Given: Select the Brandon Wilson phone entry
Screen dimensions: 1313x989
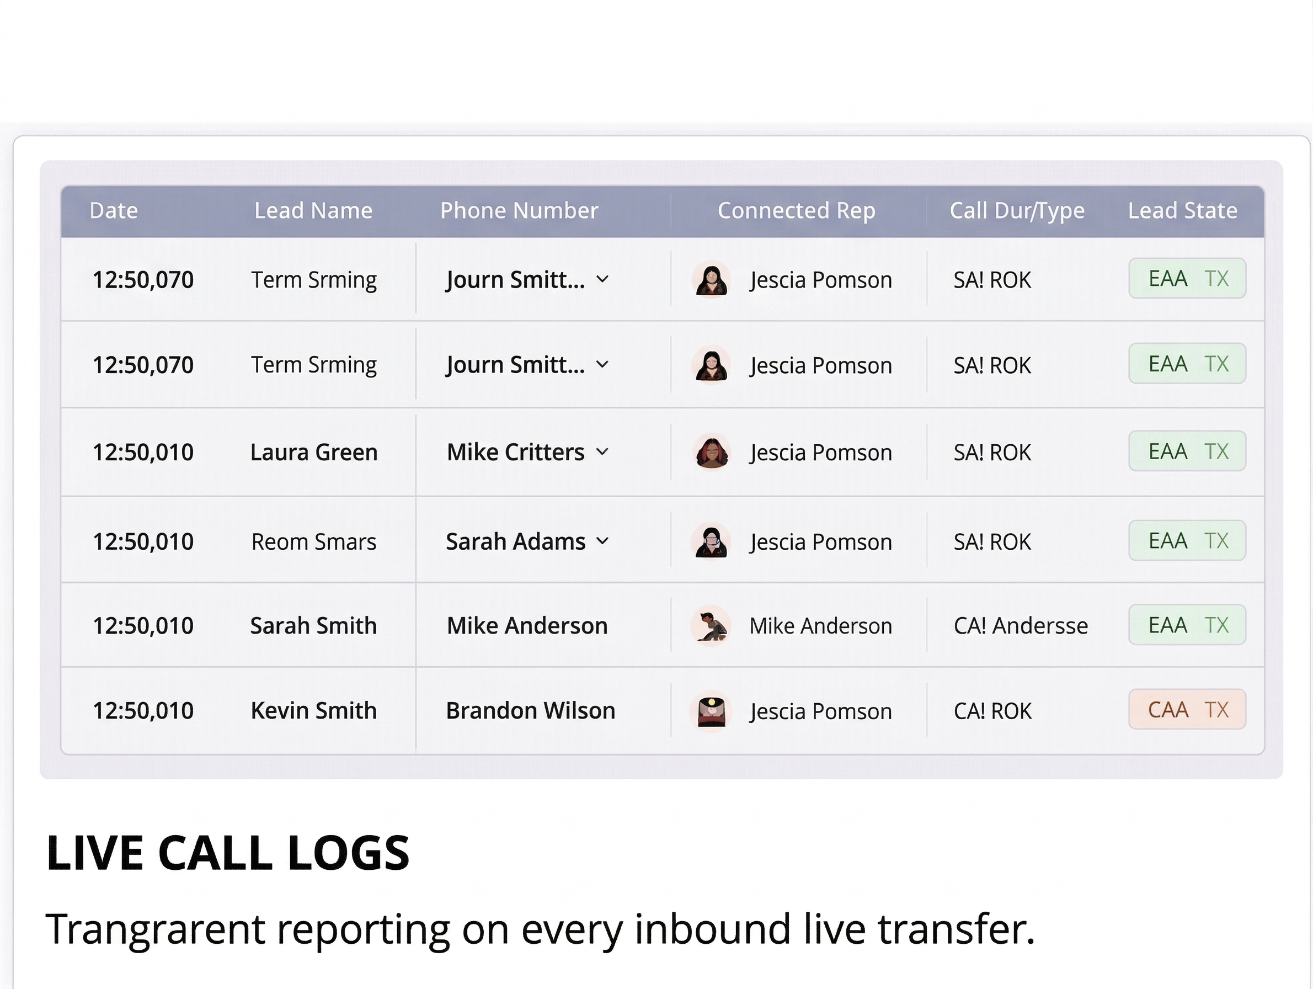Looking at the screenshot, I should coord(530,710).
